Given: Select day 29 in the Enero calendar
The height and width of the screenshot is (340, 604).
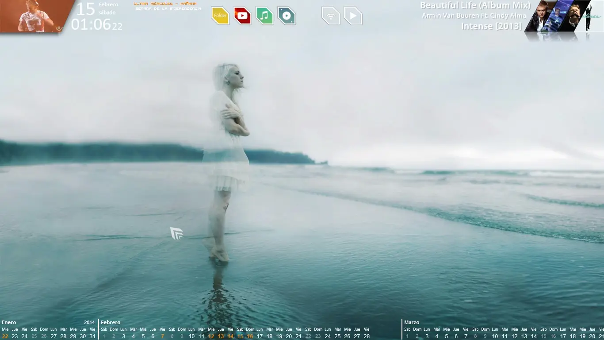Looking at the screenshot, I should point(73,336).
